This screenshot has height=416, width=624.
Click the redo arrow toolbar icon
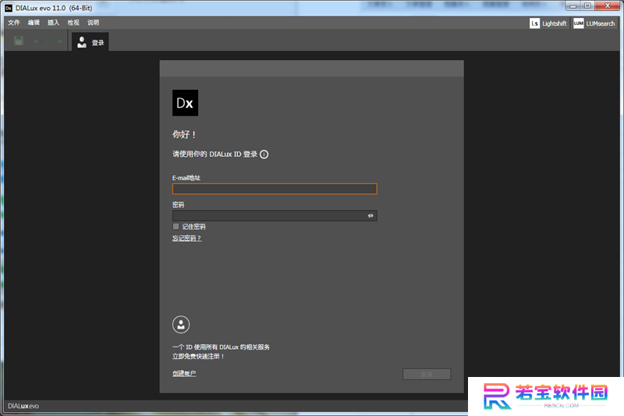point(58,41)
